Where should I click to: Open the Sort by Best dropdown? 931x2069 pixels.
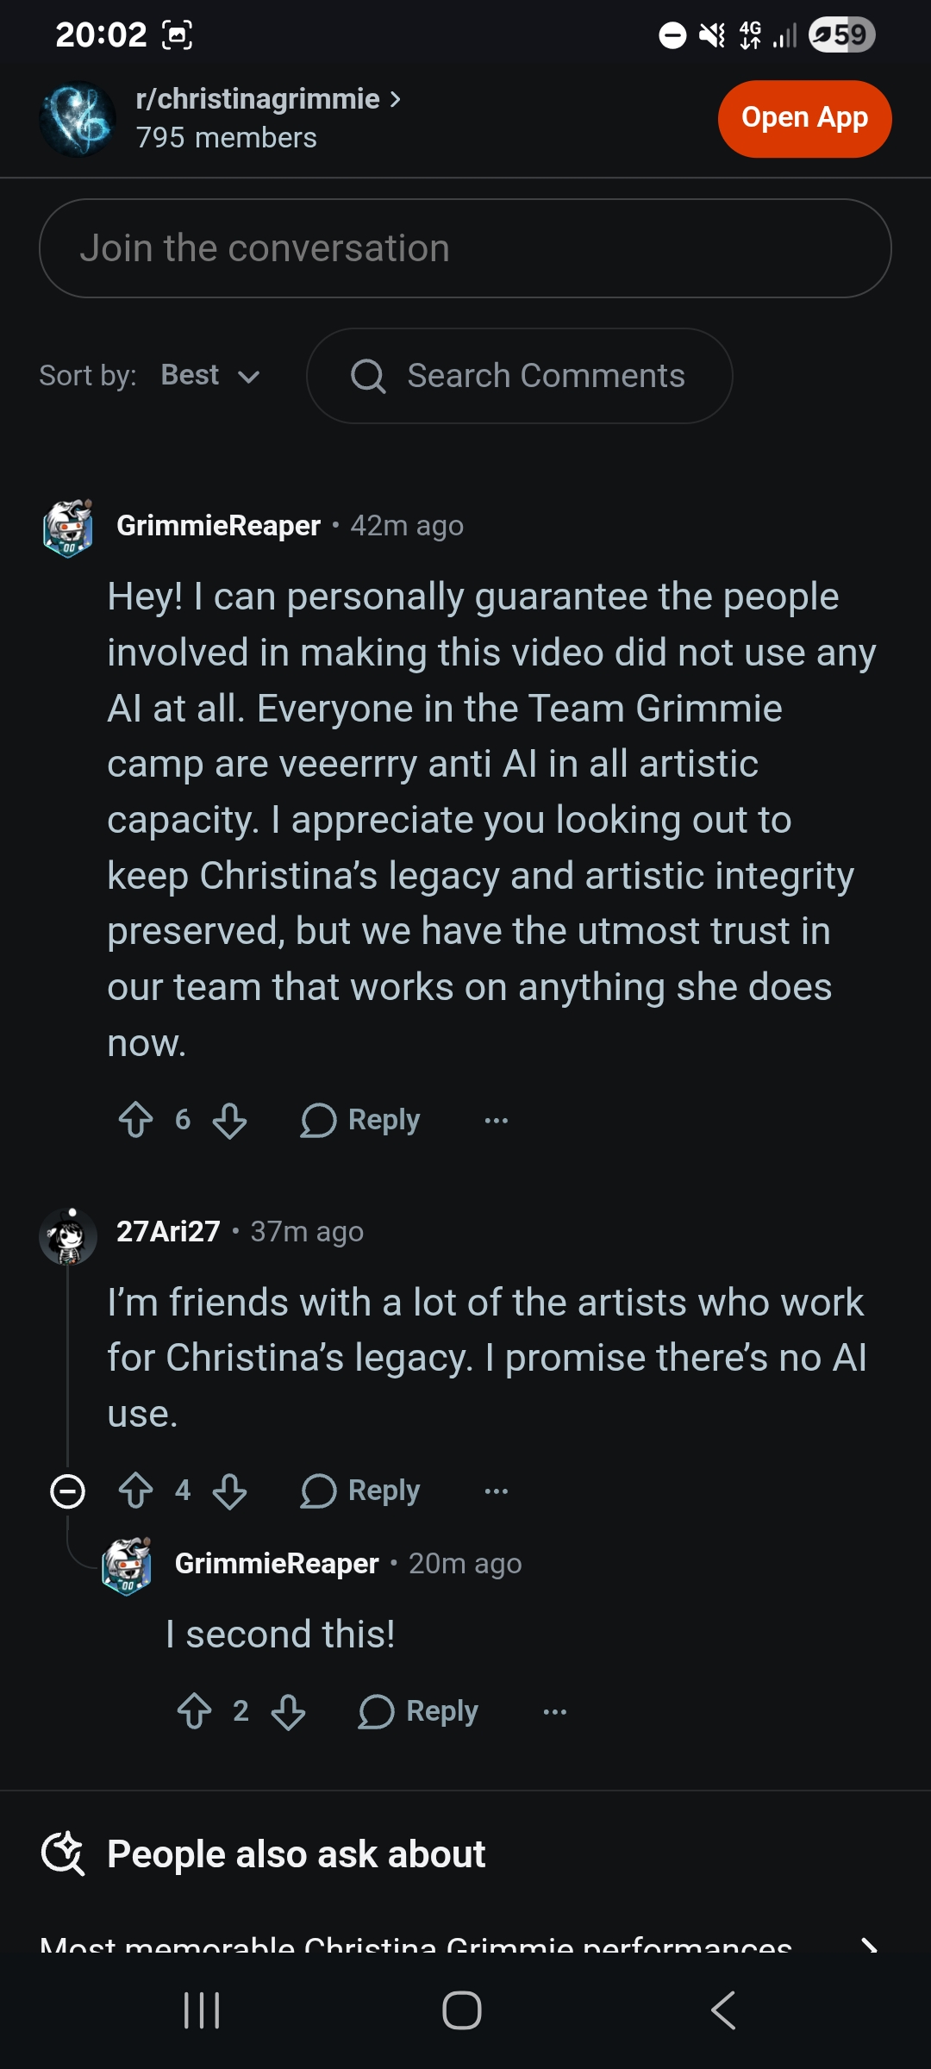click(210, 376)
